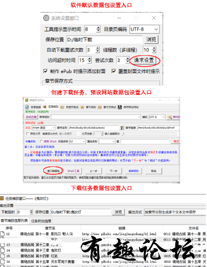Click the 浏览 button next to the D:/临时下载 save location
Viewport: 207px width, 267px height.
(151, 40)
